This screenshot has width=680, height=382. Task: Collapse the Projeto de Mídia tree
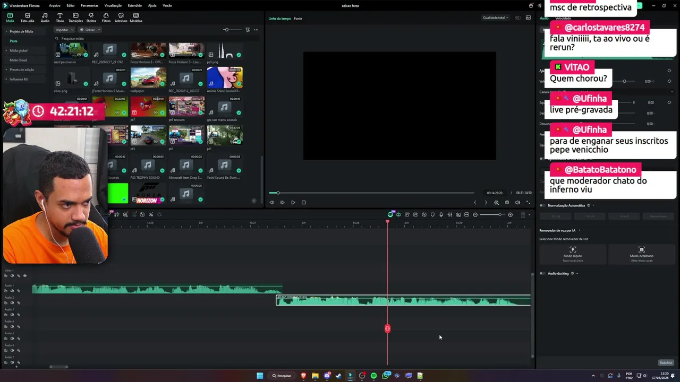click(6, 31)
